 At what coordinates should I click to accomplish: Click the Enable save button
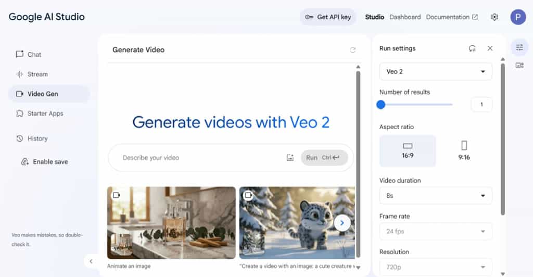[45, 162]
